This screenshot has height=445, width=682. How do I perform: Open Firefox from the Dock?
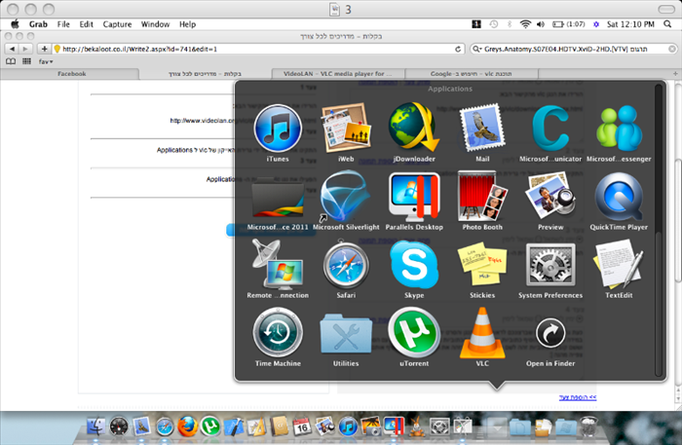pos(187,426)
